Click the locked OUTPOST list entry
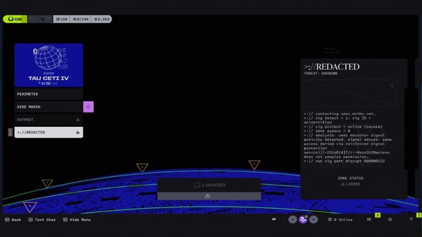The width and height of the screenshot is (422, 237). [x=48, y=119]
